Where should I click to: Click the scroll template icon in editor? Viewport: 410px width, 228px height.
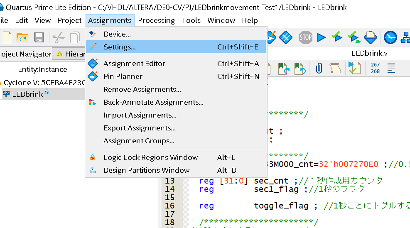[335, 68]
